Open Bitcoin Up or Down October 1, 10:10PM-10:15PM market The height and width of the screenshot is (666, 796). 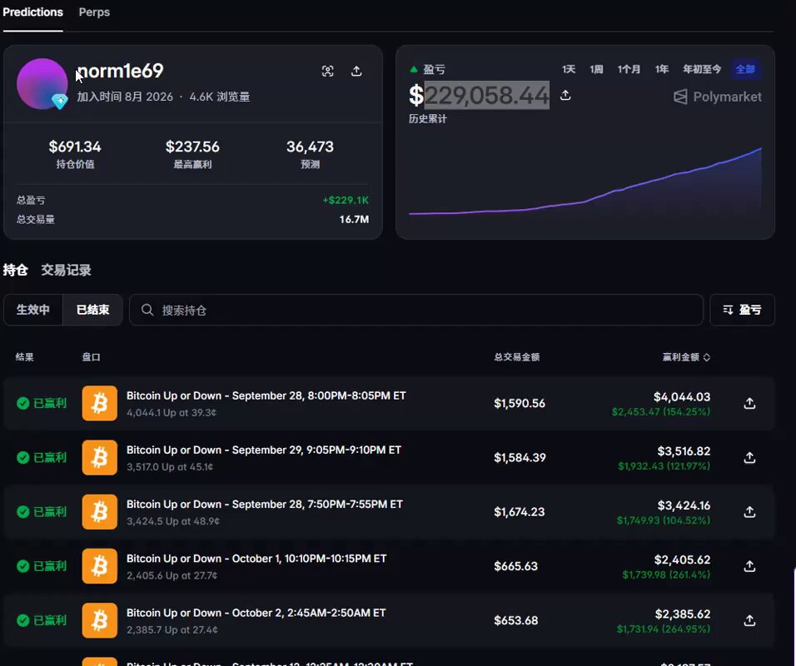(x=256, y=559)
